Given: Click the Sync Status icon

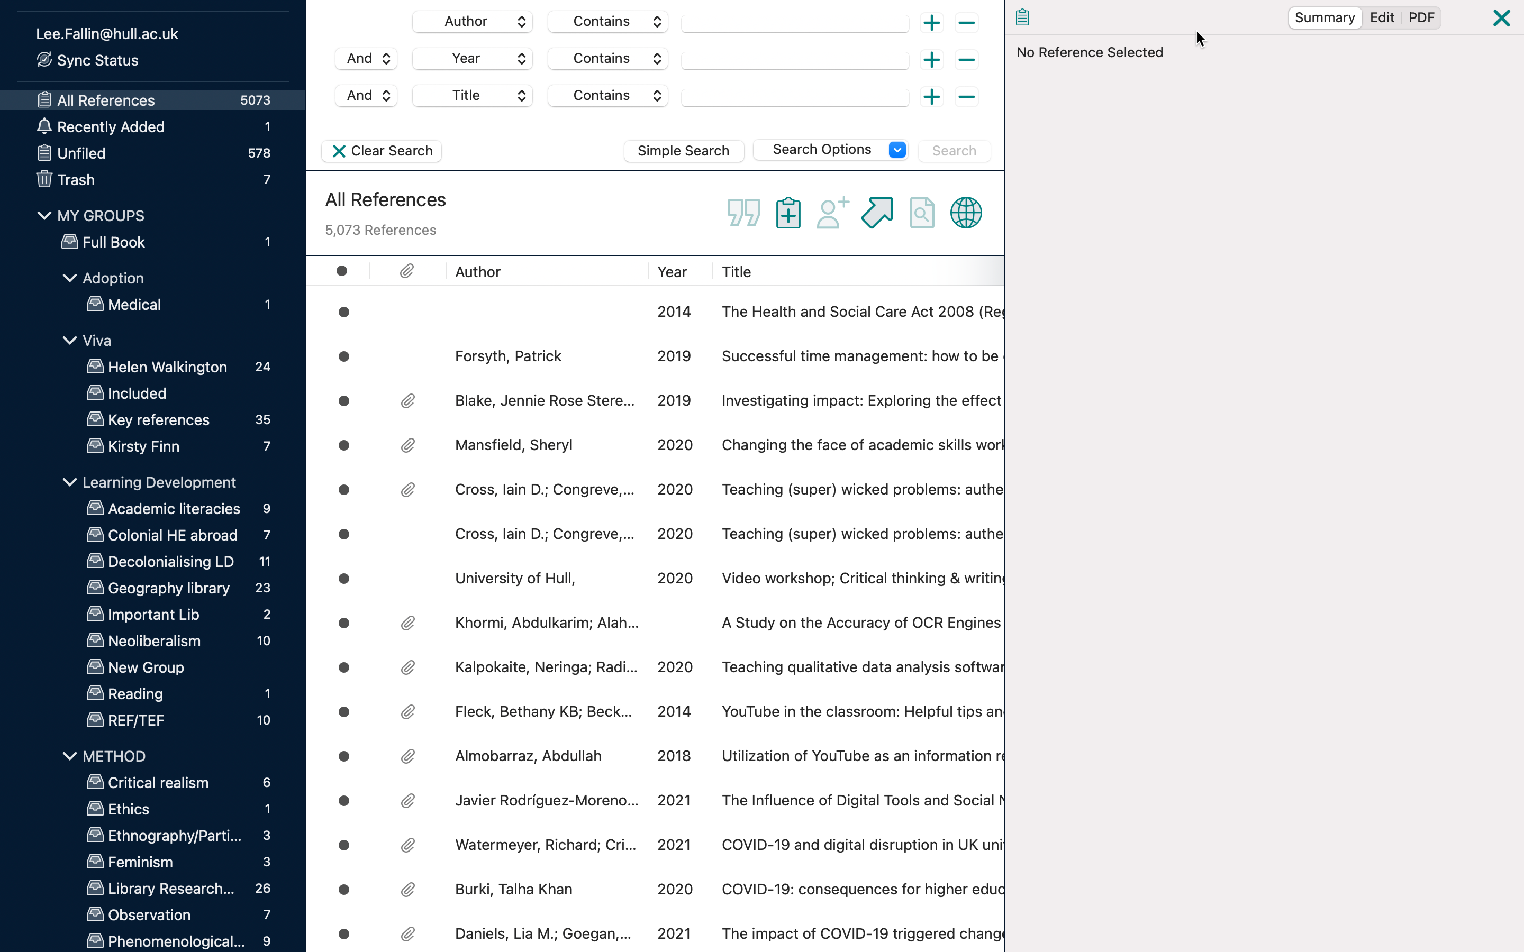Looking at the screenshot, I should pos(44,60).
